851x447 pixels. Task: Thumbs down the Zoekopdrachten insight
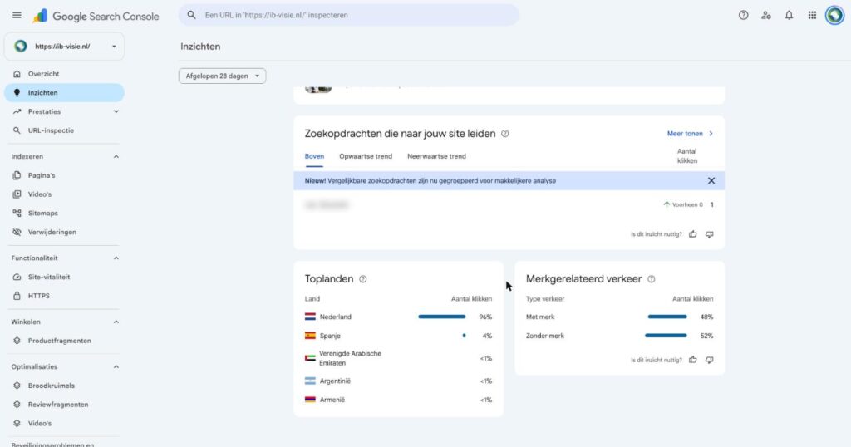[710, 234]
